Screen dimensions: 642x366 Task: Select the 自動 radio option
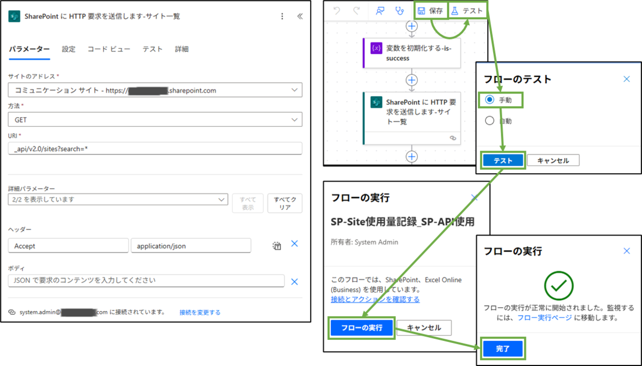(490, 121)
